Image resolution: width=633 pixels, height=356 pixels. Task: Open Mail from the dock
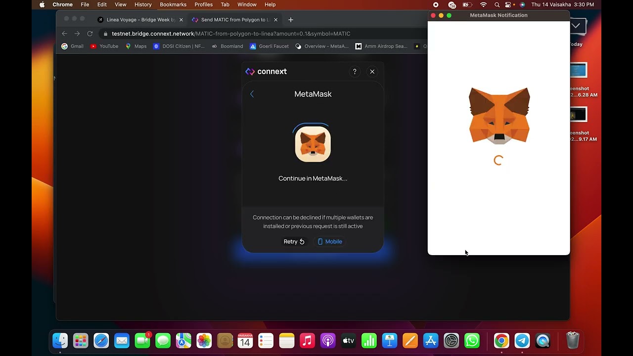[122, 341]
